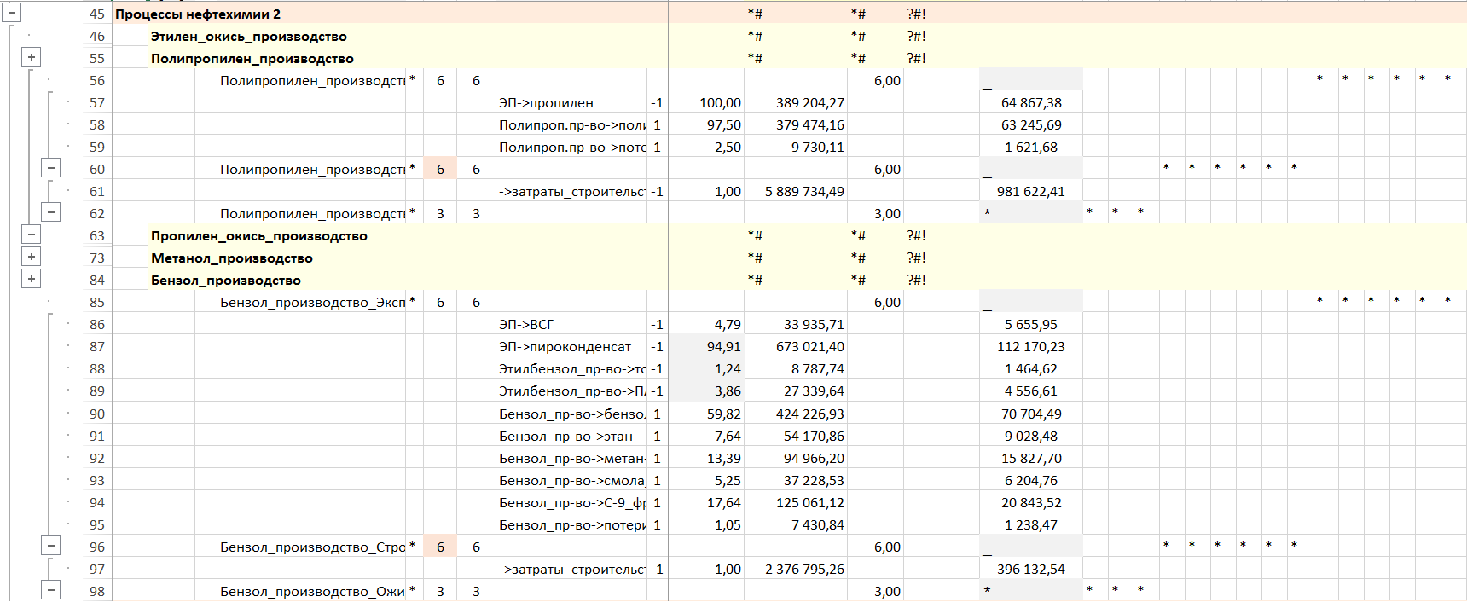Collapse the outline group beside row 96

pyautogui.click(x=51, y=546)
